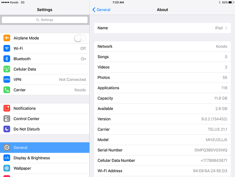Viewport: 235px width, 177px height.
Task: Tap the Settings header title
Action: pyautogui.click(x=45, y=10)
